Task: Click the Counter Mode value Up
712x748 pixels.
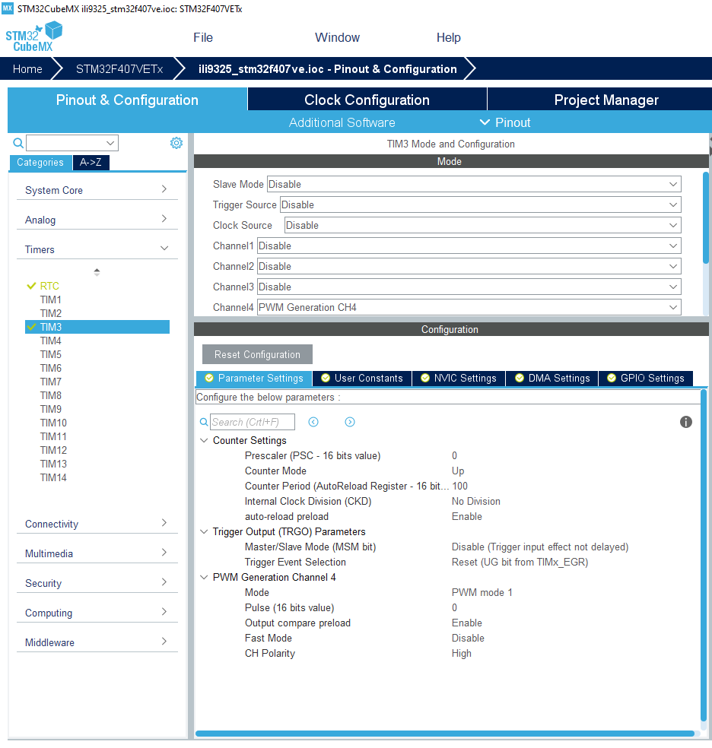Action: coord(458,471)
